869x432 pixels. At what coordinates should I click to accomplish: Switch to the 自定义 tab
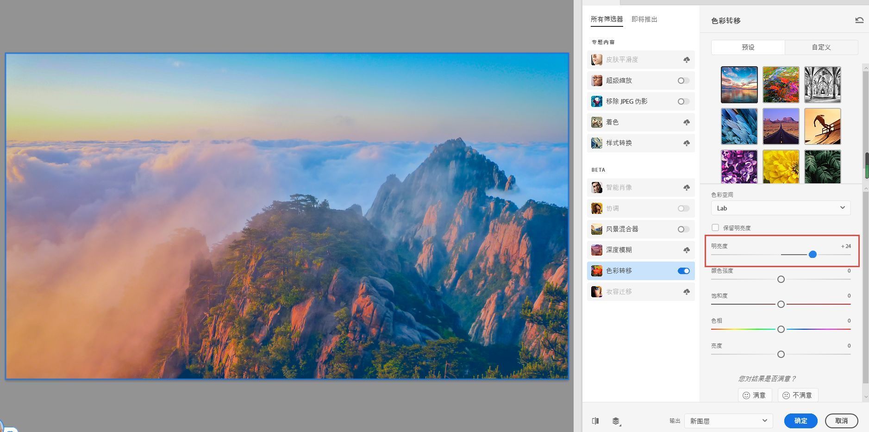tap(820, 47)
